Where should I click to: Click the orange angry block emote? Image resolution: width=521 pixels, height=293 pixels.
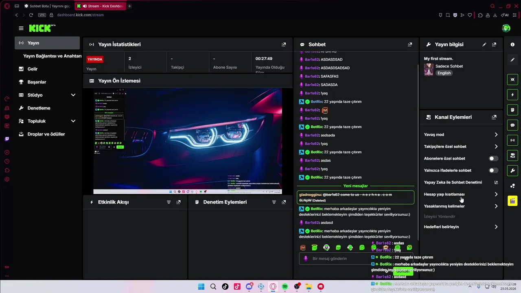coord(303,247)
